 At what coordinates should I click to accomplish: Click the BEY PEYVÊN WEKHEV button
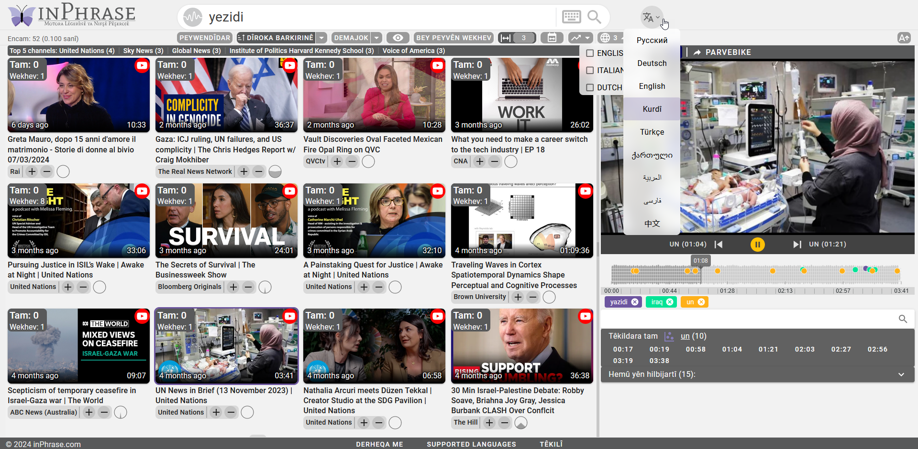click(x=454, y=38)
